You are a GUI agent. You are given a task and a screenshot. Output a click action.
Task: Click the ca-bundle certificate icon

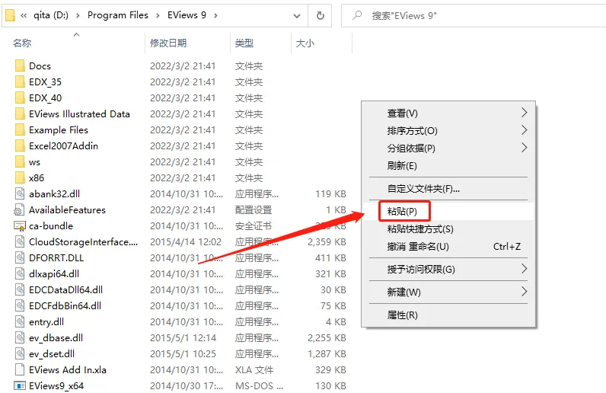coord(20,225)
